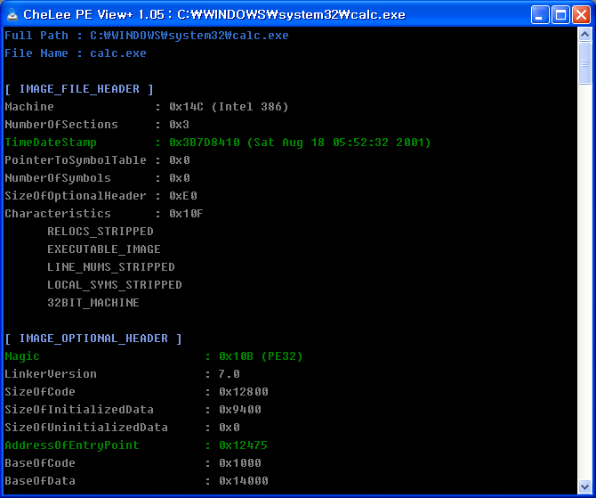The width and height of the screenshot is (596, 498).
Task: Click the [ IMAGE_FILE_HEADER ] heading
Action: coord(79,89)
